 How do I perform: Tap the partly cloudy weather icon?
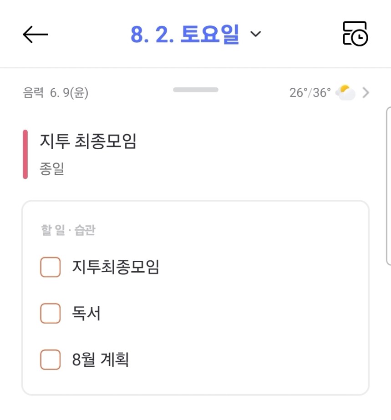pos(345,92)
